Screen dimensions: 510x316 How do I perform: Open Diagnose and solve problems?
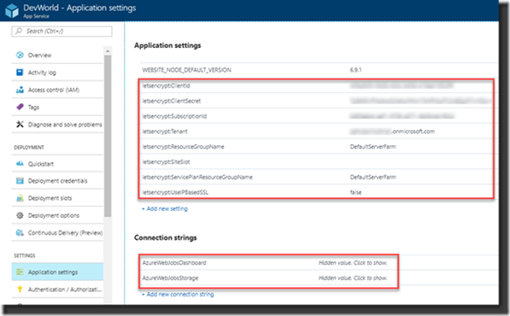pos(57,124)
